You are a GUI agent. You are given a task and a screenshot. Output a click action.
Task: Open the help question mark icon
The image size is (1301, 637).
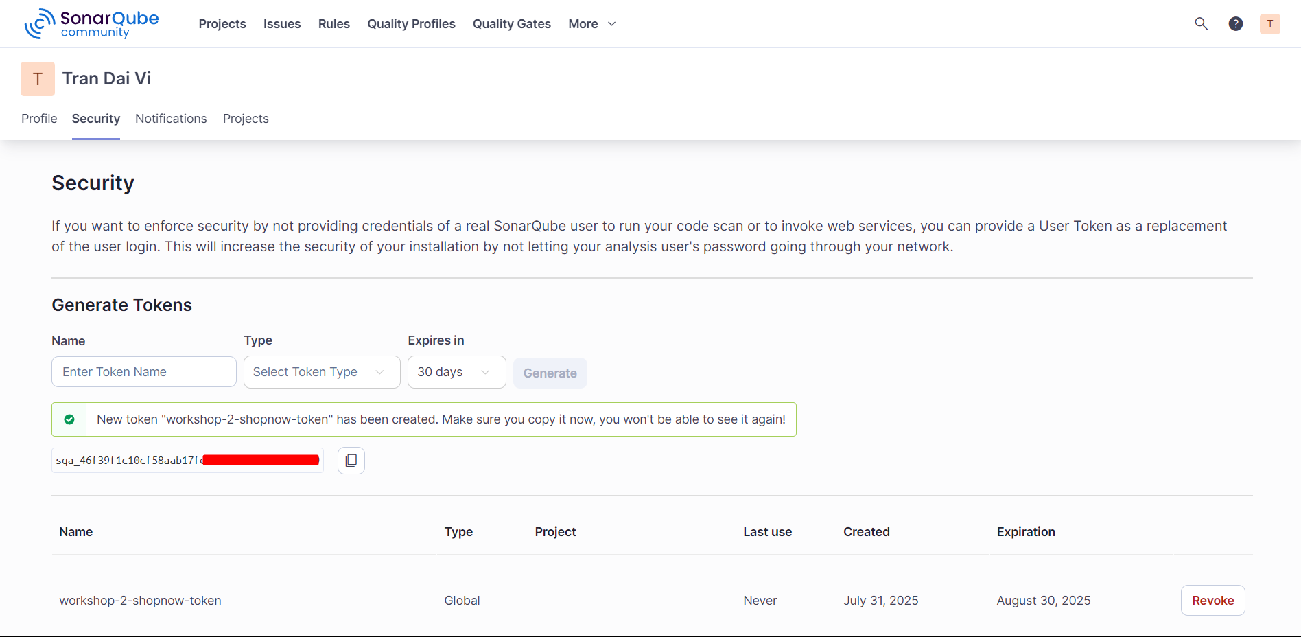point(1235,24)
